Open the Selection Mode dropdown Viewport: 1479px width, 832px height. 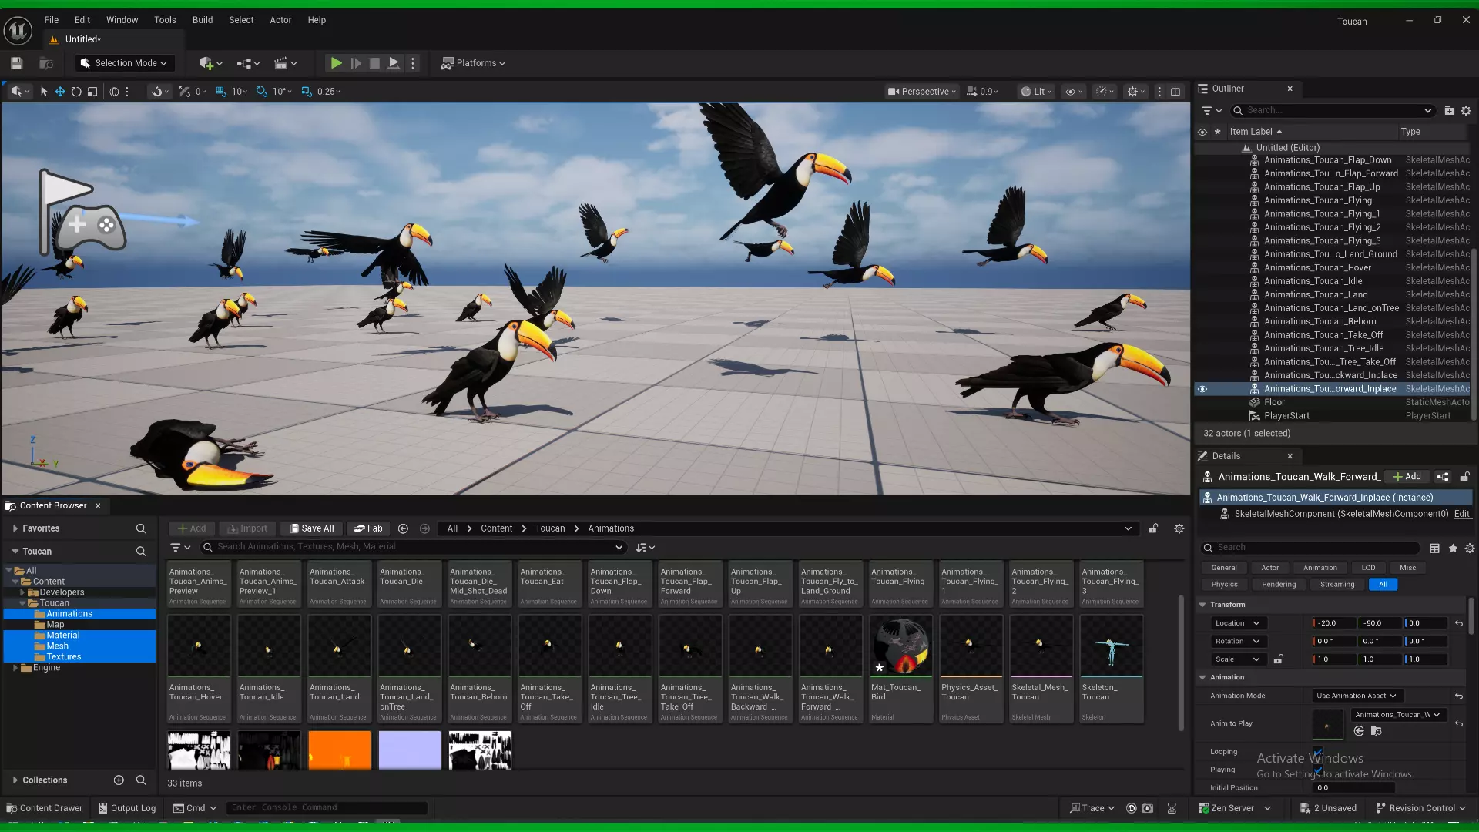tap(124, 63)
